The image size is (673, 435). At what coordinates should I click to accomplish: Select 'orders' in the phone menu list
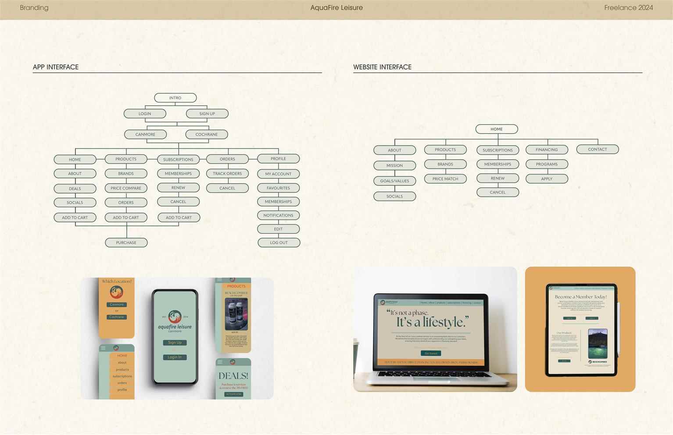pyautogui.click(x=122, y=383)
